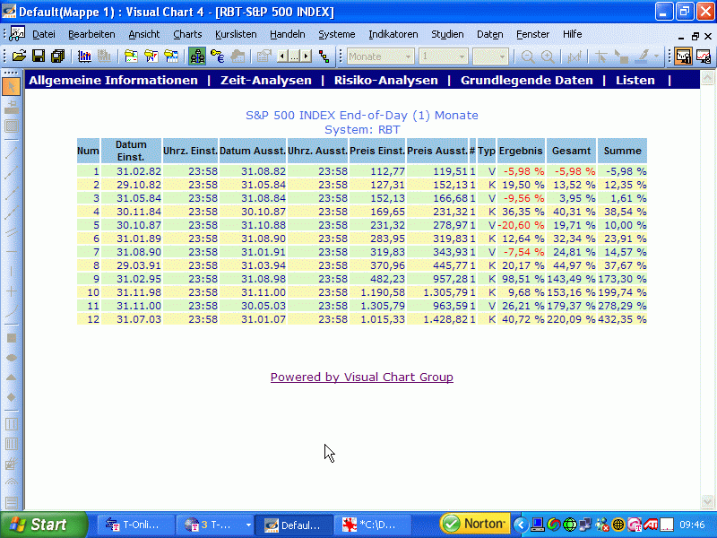Toggle the window 2 chart monitor button
This screenshot has width=717, height=538.
point(704,56)
